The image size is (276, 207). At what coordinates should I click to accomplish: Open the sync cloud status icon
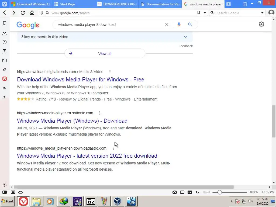click(20, 192)
